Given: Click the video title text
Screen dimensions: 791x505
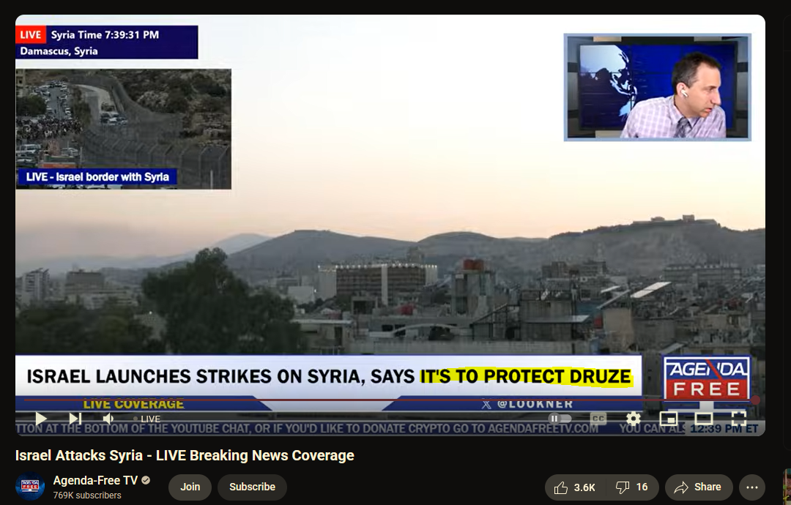Looking at the screenshot, I should [185, 456].
